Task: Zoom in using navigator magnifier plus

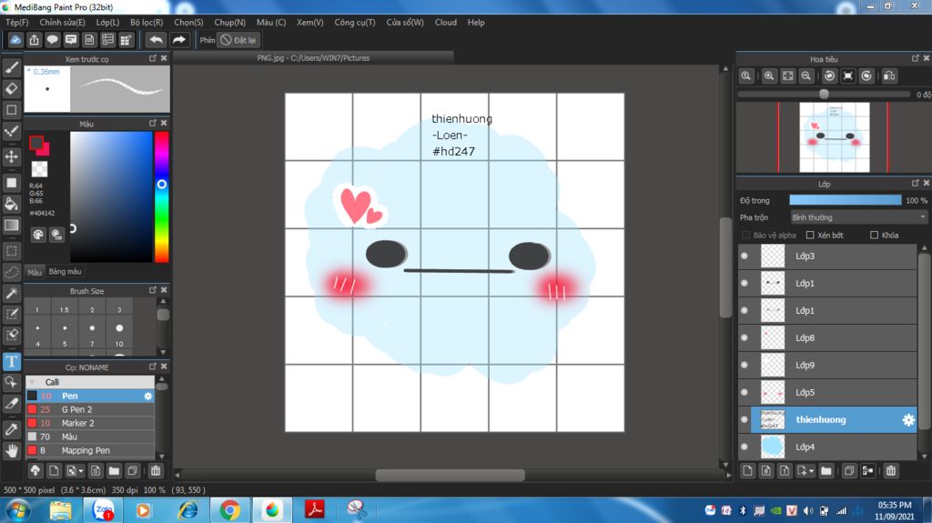Action: [x=769, y=76]
